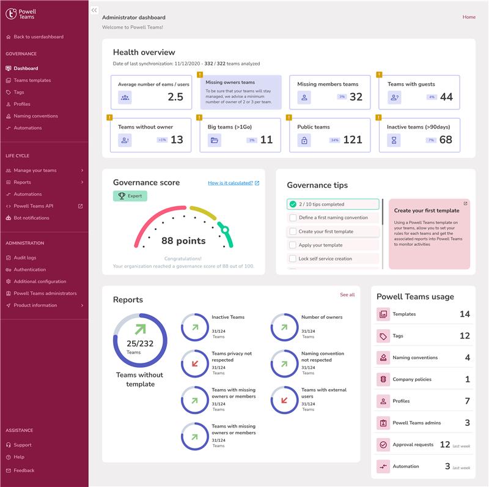Check the Apply your template tip

[x=293, y=245]
